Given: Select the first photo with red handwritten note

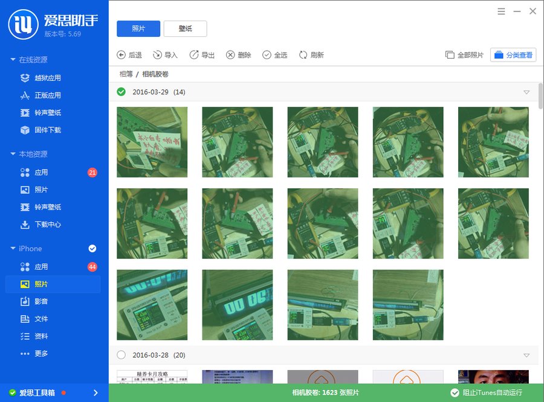Looking at the screenshot, I should 152,142.
